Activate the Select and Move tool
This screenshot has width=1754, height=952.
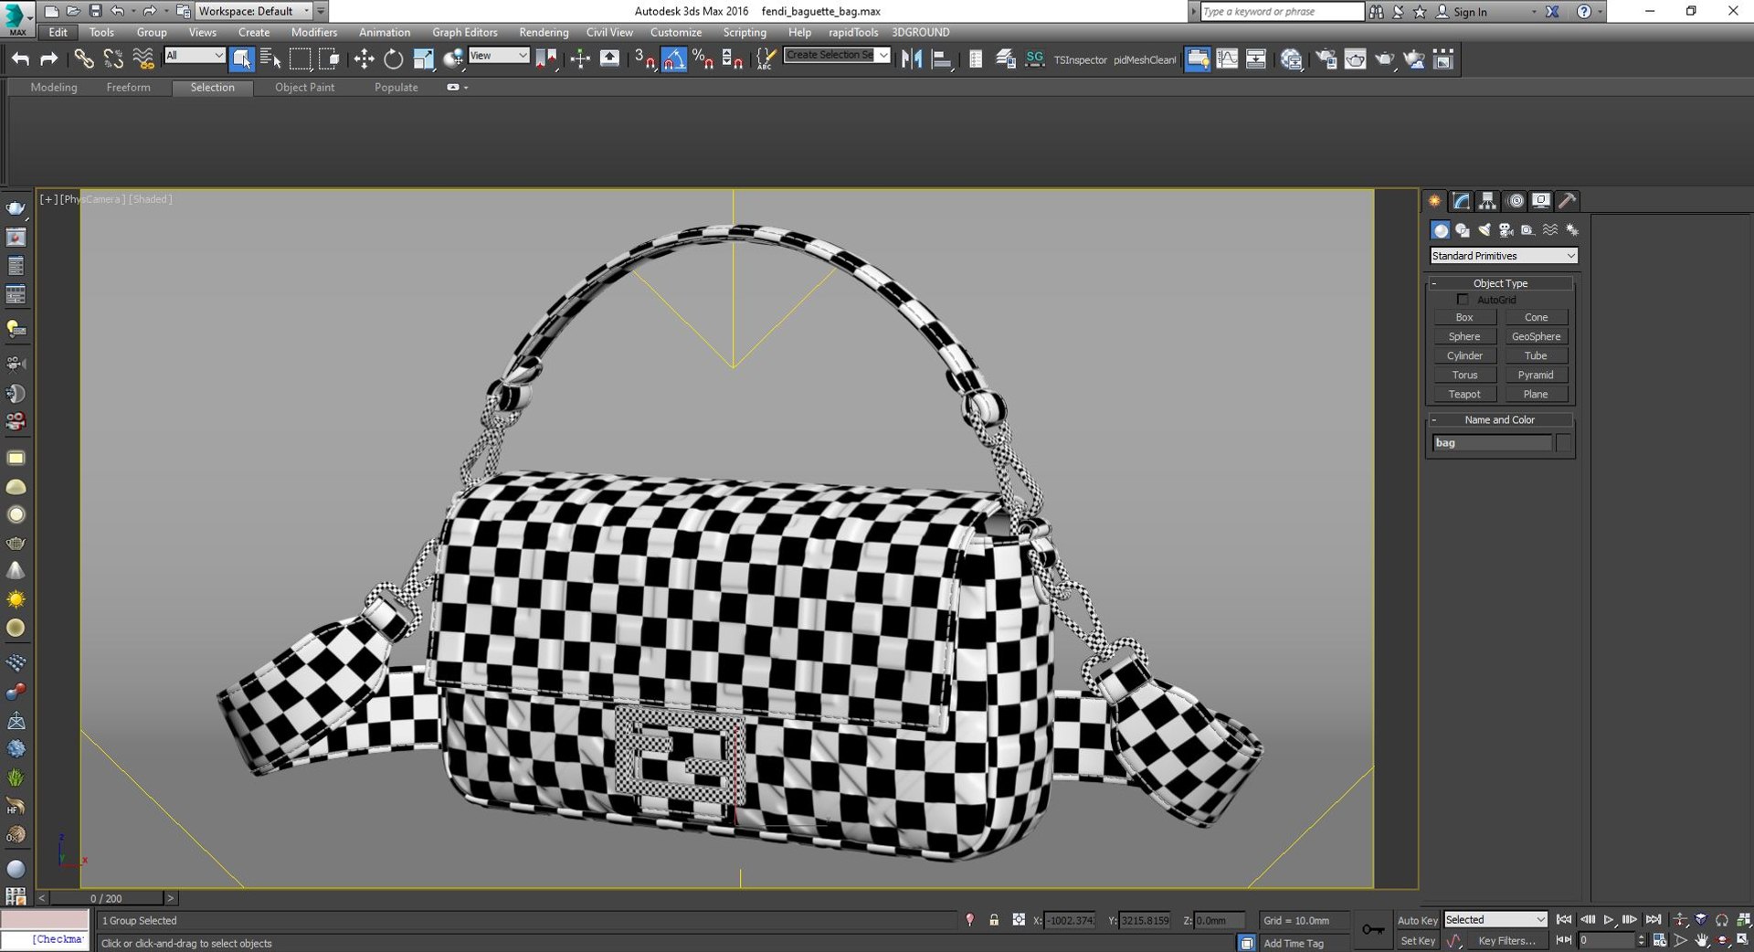[364, 59]
